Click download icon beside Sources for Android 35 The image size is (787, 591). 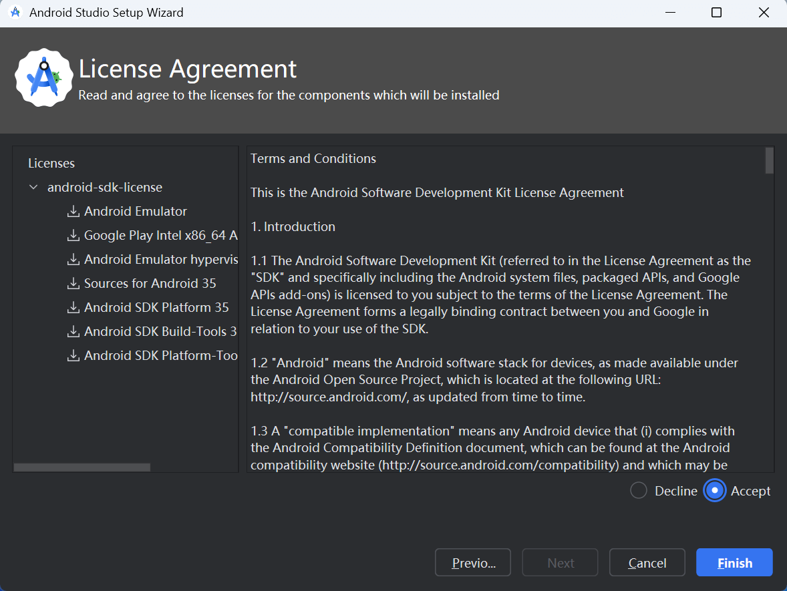[73, 283]
